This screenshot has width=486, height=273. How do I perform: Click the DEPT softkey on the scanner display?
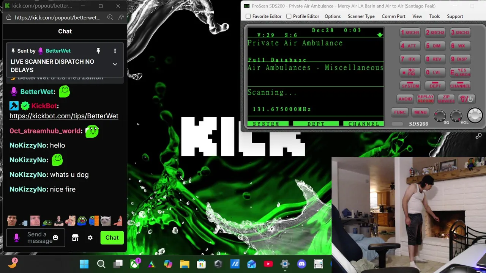point(316,124)
